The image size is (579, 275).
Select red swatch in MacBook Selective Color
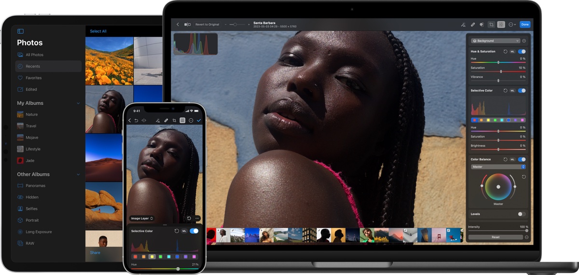pos(475,120)
